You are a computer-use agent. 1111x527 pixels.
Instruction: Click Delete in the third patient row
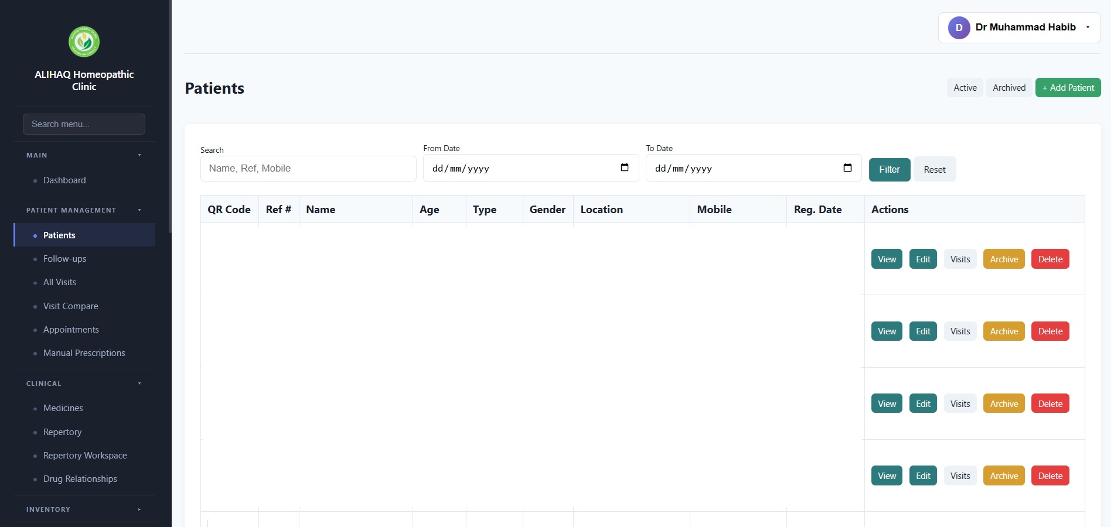point(1050,403)
